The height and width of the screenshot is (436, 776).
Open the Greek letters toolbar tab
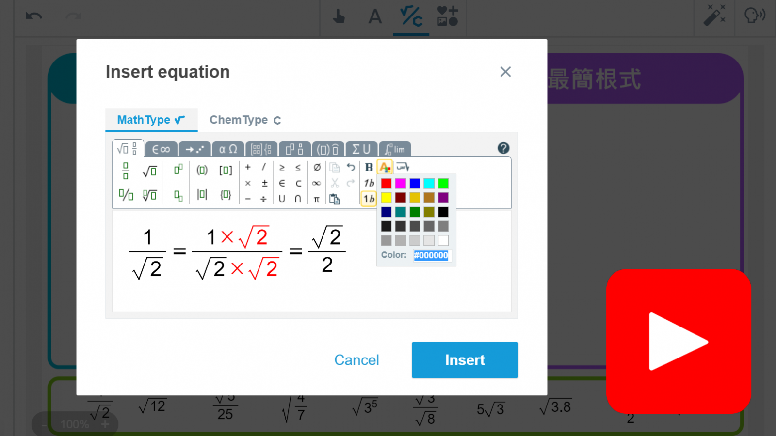[228, 149]
